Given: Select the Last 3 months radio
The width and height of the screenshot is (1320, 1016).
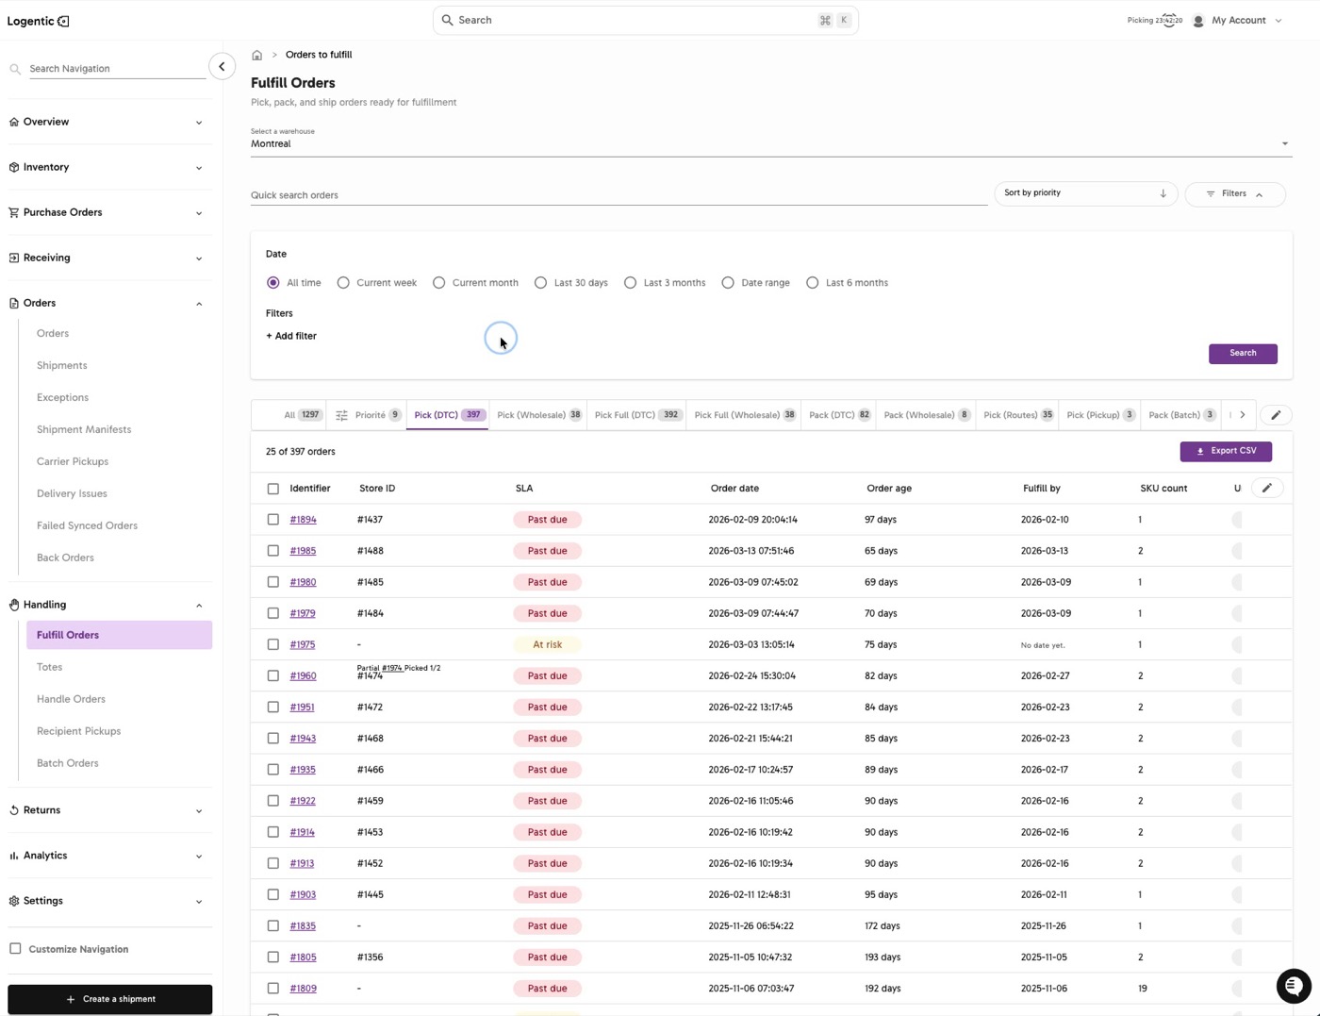Looking at the screenshot, I should 630,283.
